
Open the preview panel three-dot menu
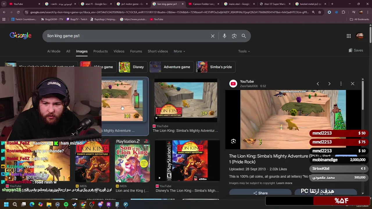(x=341, y=84)
